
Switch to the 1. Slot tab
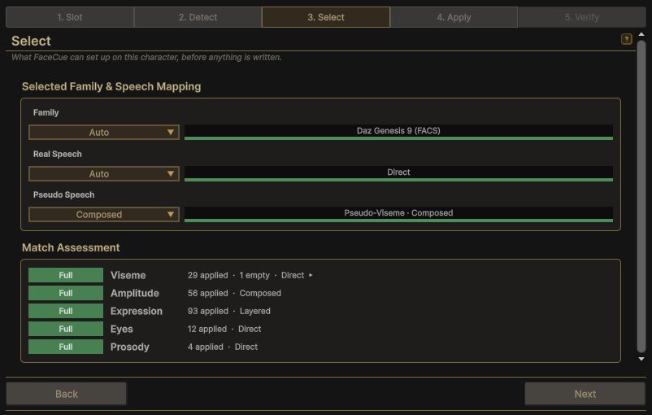coord(70,17)
